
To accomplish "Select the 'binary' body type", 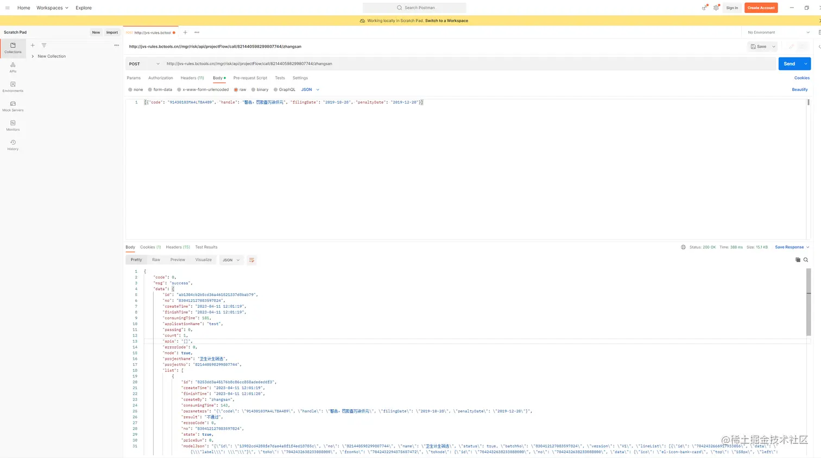I will point(260,89).
